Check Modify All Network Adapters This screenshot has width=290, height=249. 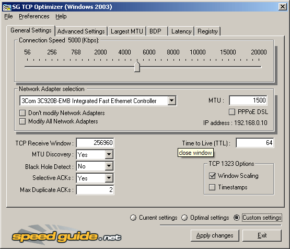click(x=22, y=121)
